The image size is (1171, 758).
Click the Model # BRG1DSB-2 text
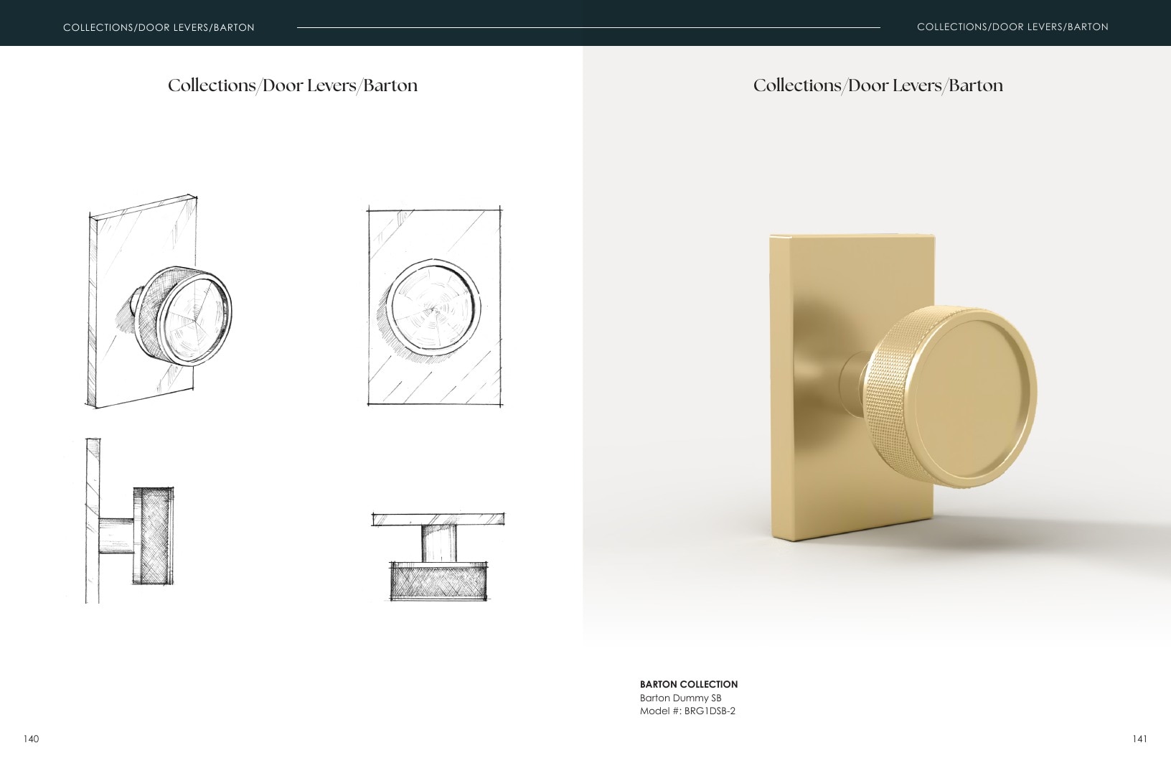coord(687,711)
